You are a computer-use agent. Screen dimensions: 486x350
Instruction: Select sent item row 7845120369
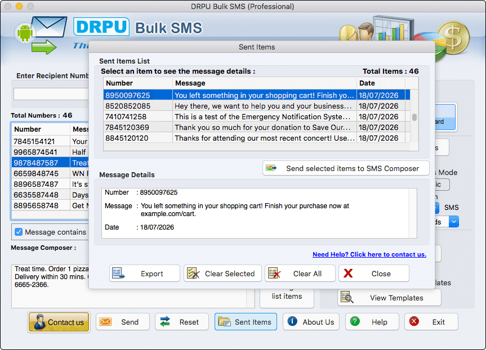pos(257,127)
